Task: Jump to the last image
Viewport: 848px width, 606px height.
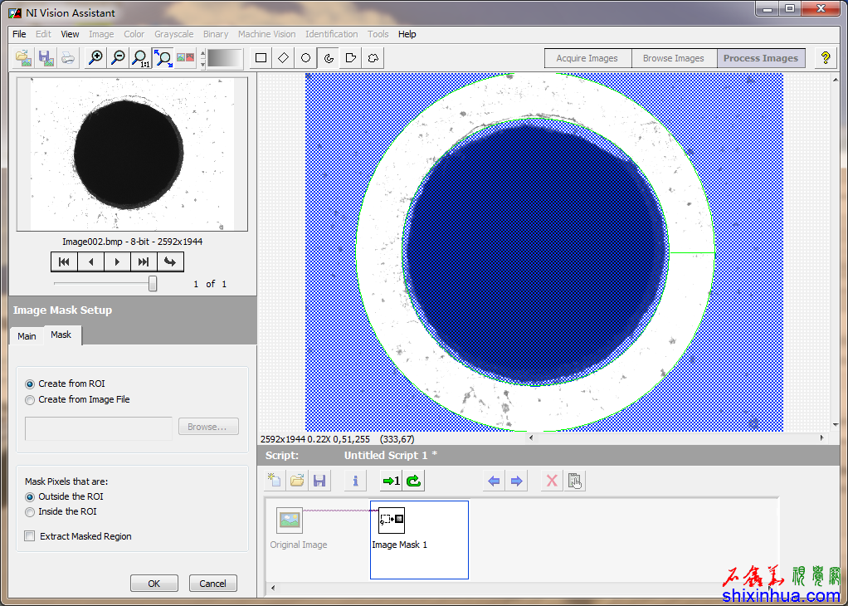Action: (143, 262)
